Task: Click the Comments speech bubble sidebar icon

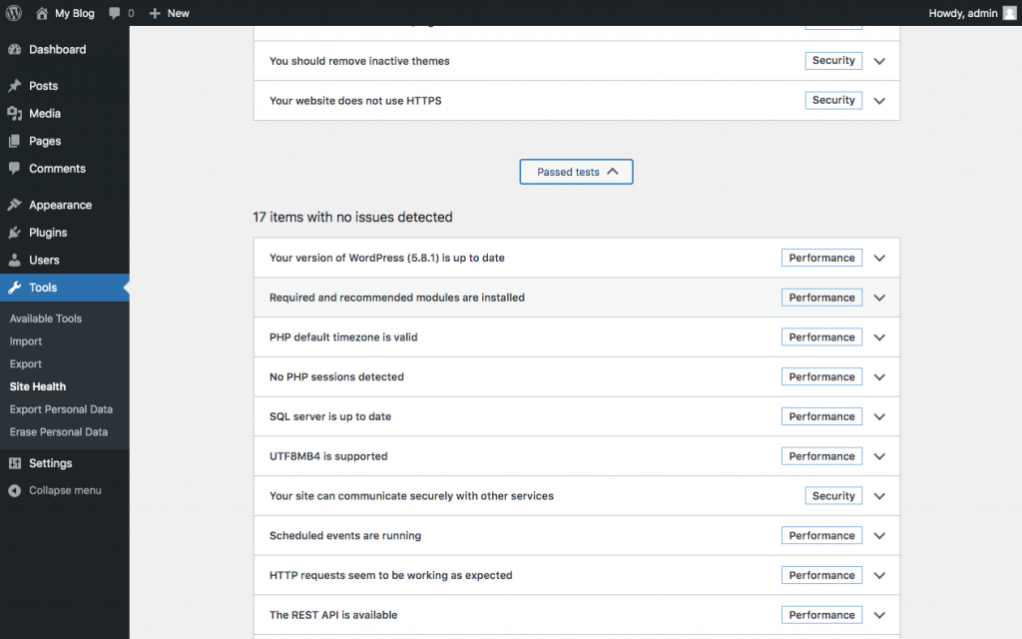Action: click(x=14, y=168)
